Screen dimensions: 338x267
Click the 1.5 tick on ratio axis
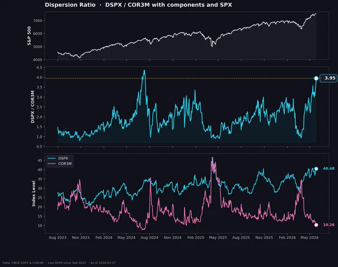coord(39,127)
